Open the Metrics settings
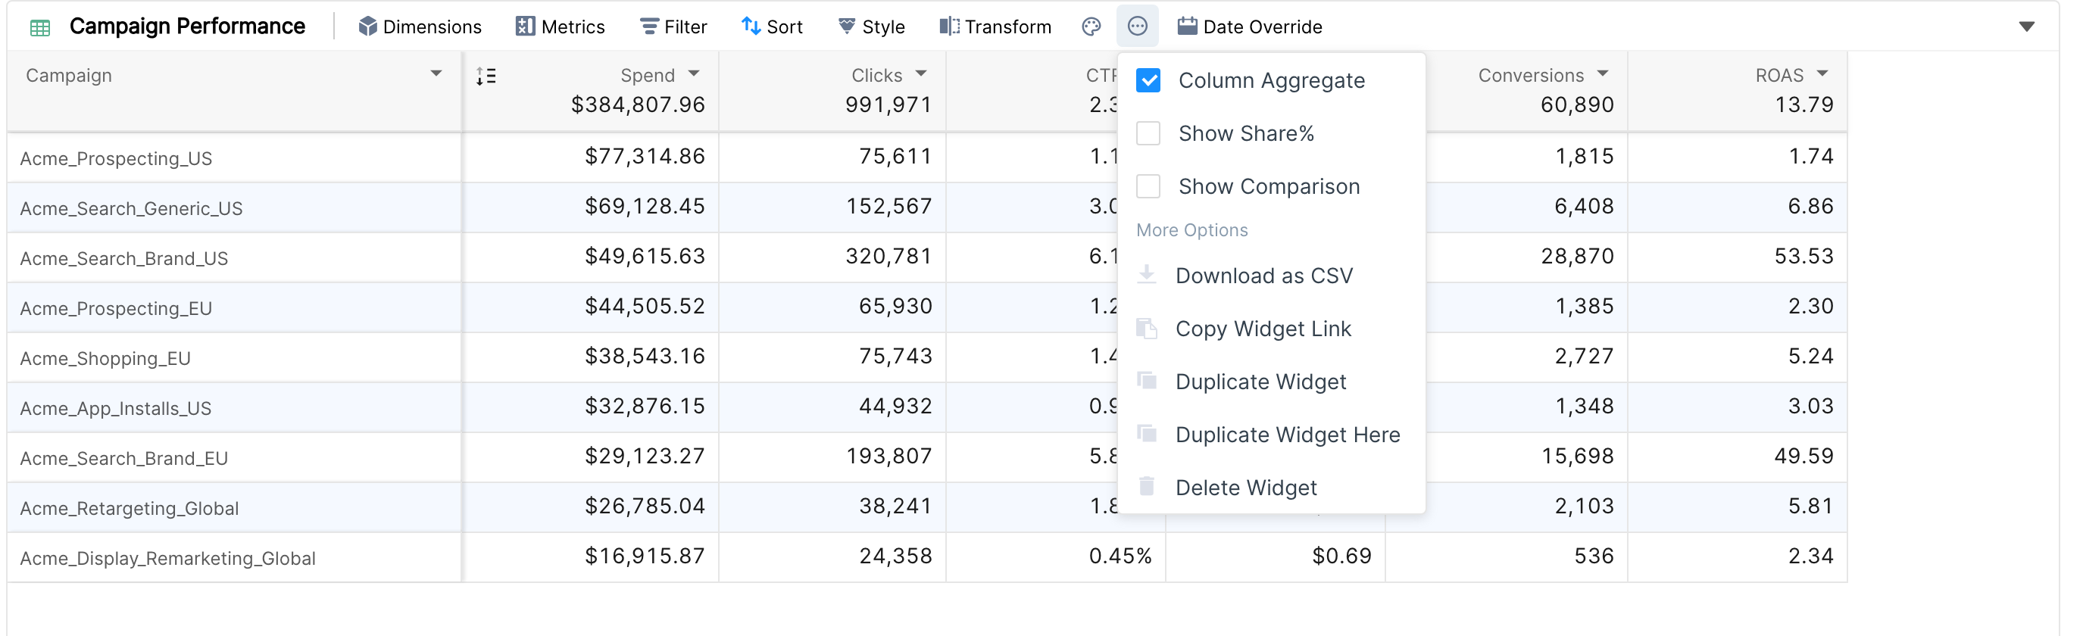 click(560, 26)
